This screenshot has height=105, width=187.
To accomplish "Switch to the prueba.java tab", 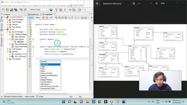I will coord(34,14).
